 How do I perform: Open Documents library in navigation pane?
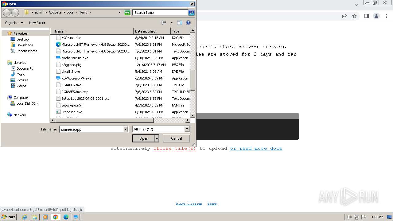click(25, 68)
